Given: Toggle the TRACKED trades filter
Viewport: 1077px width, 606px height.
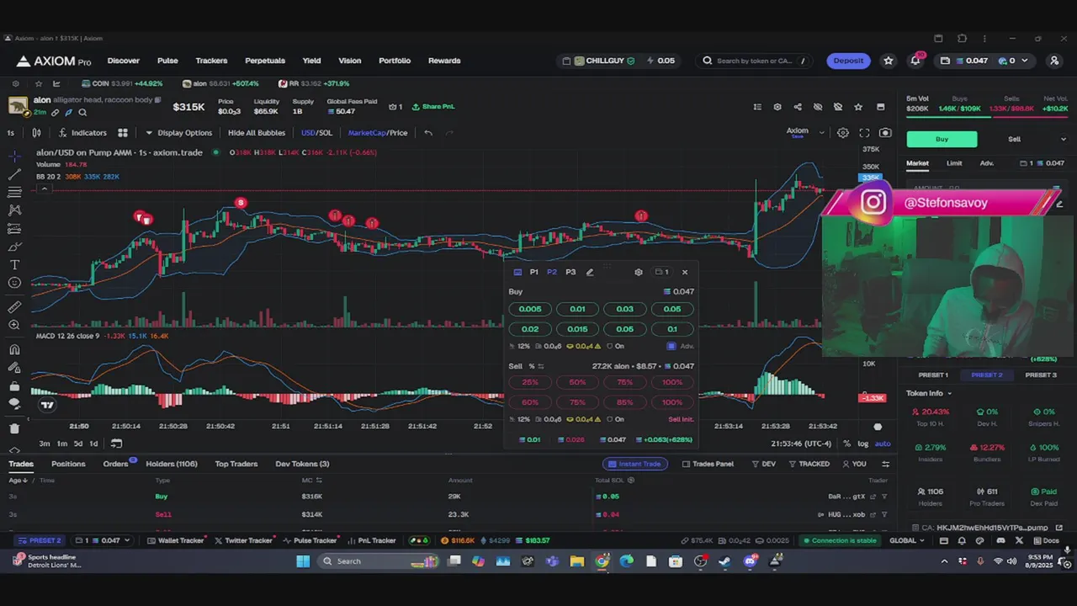Looking at the screenshot, I should pos(809,464).
